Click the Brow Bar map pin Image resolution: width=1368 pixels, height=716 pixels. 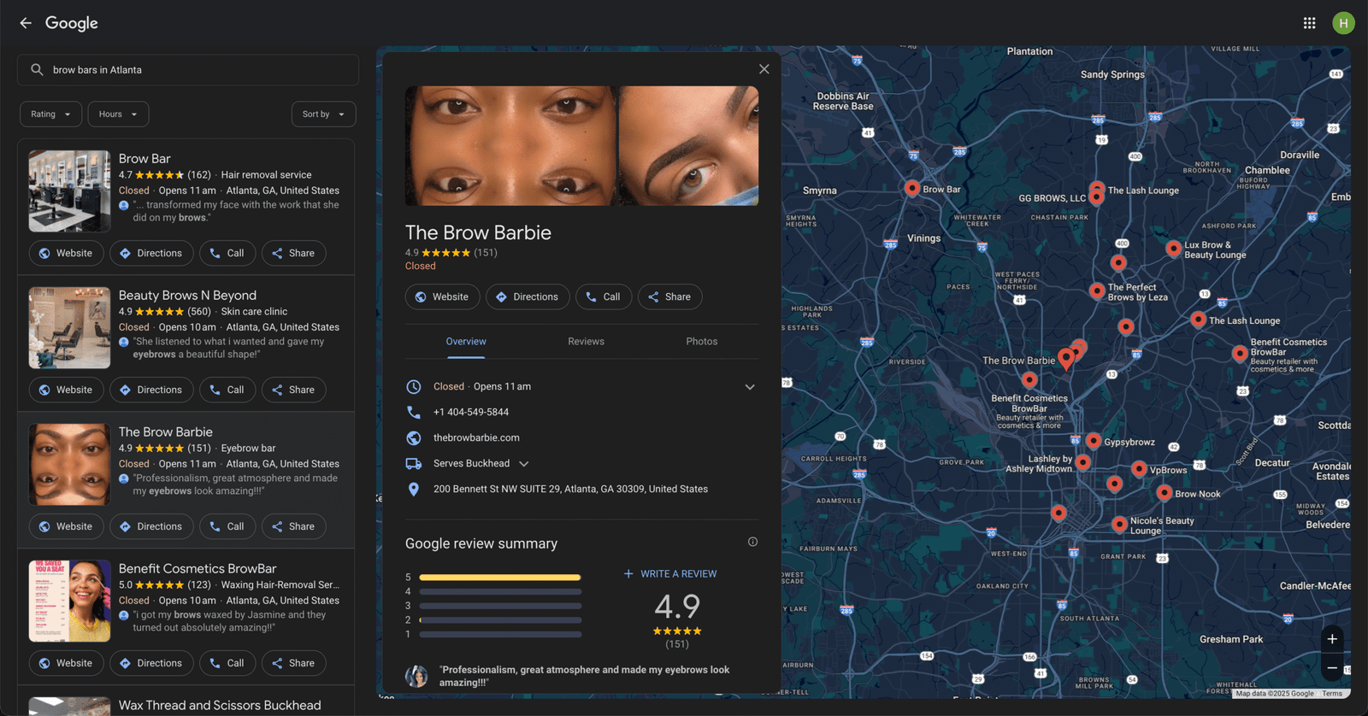(x=912, y=188)
